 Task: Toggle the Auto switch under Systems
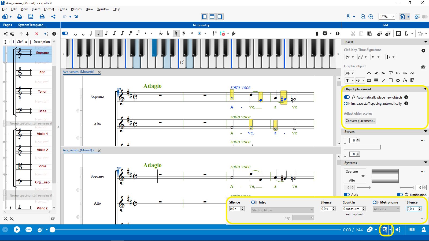click(347, 195)
